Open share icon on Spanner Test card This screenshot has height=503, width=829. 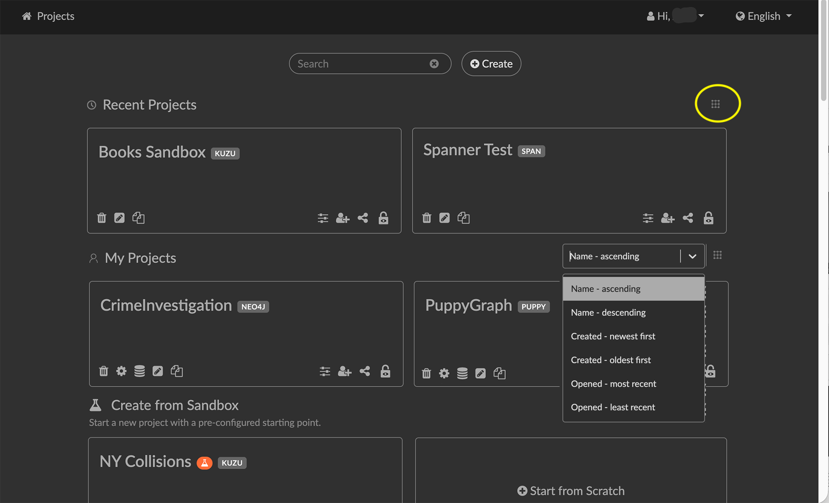pos(688,218)
